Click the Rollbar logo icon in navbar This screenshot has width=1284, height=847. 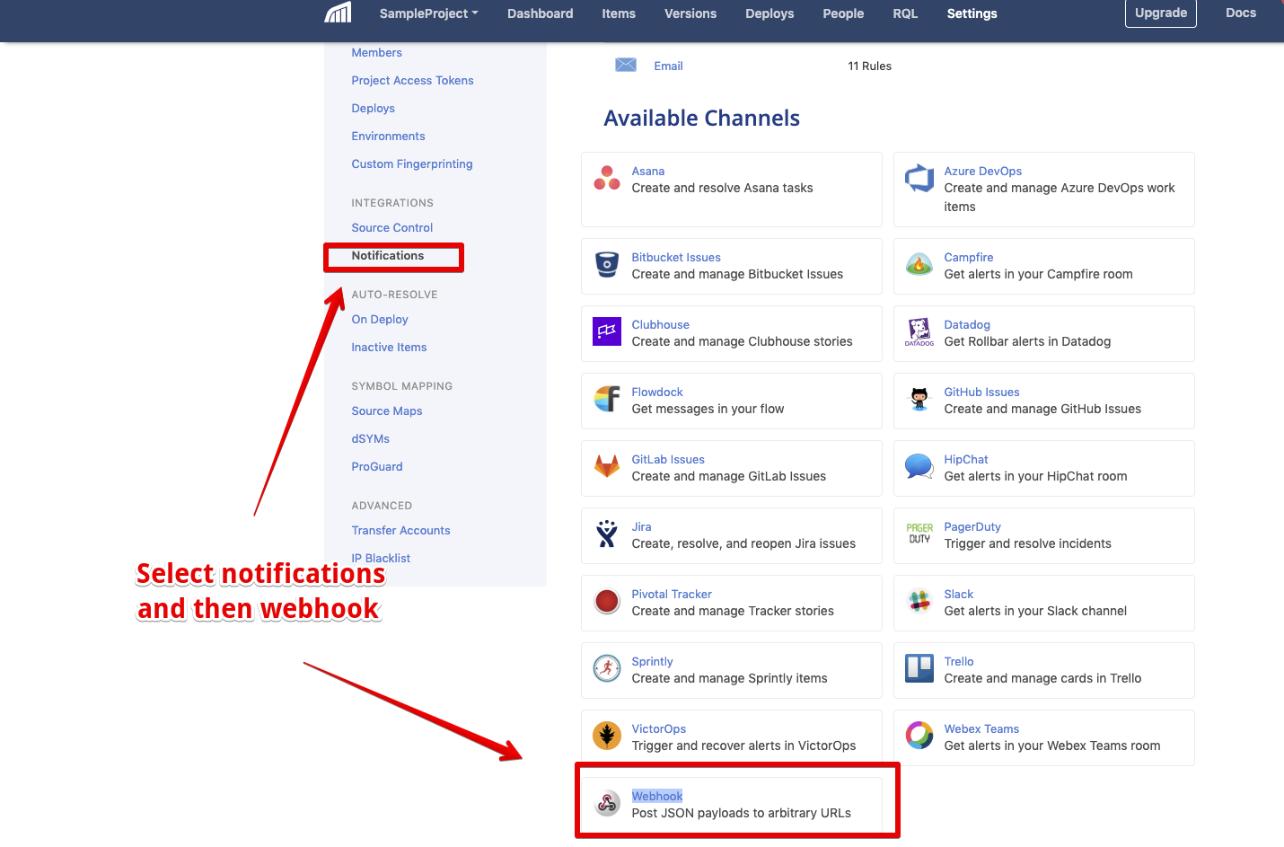[338, 13]
